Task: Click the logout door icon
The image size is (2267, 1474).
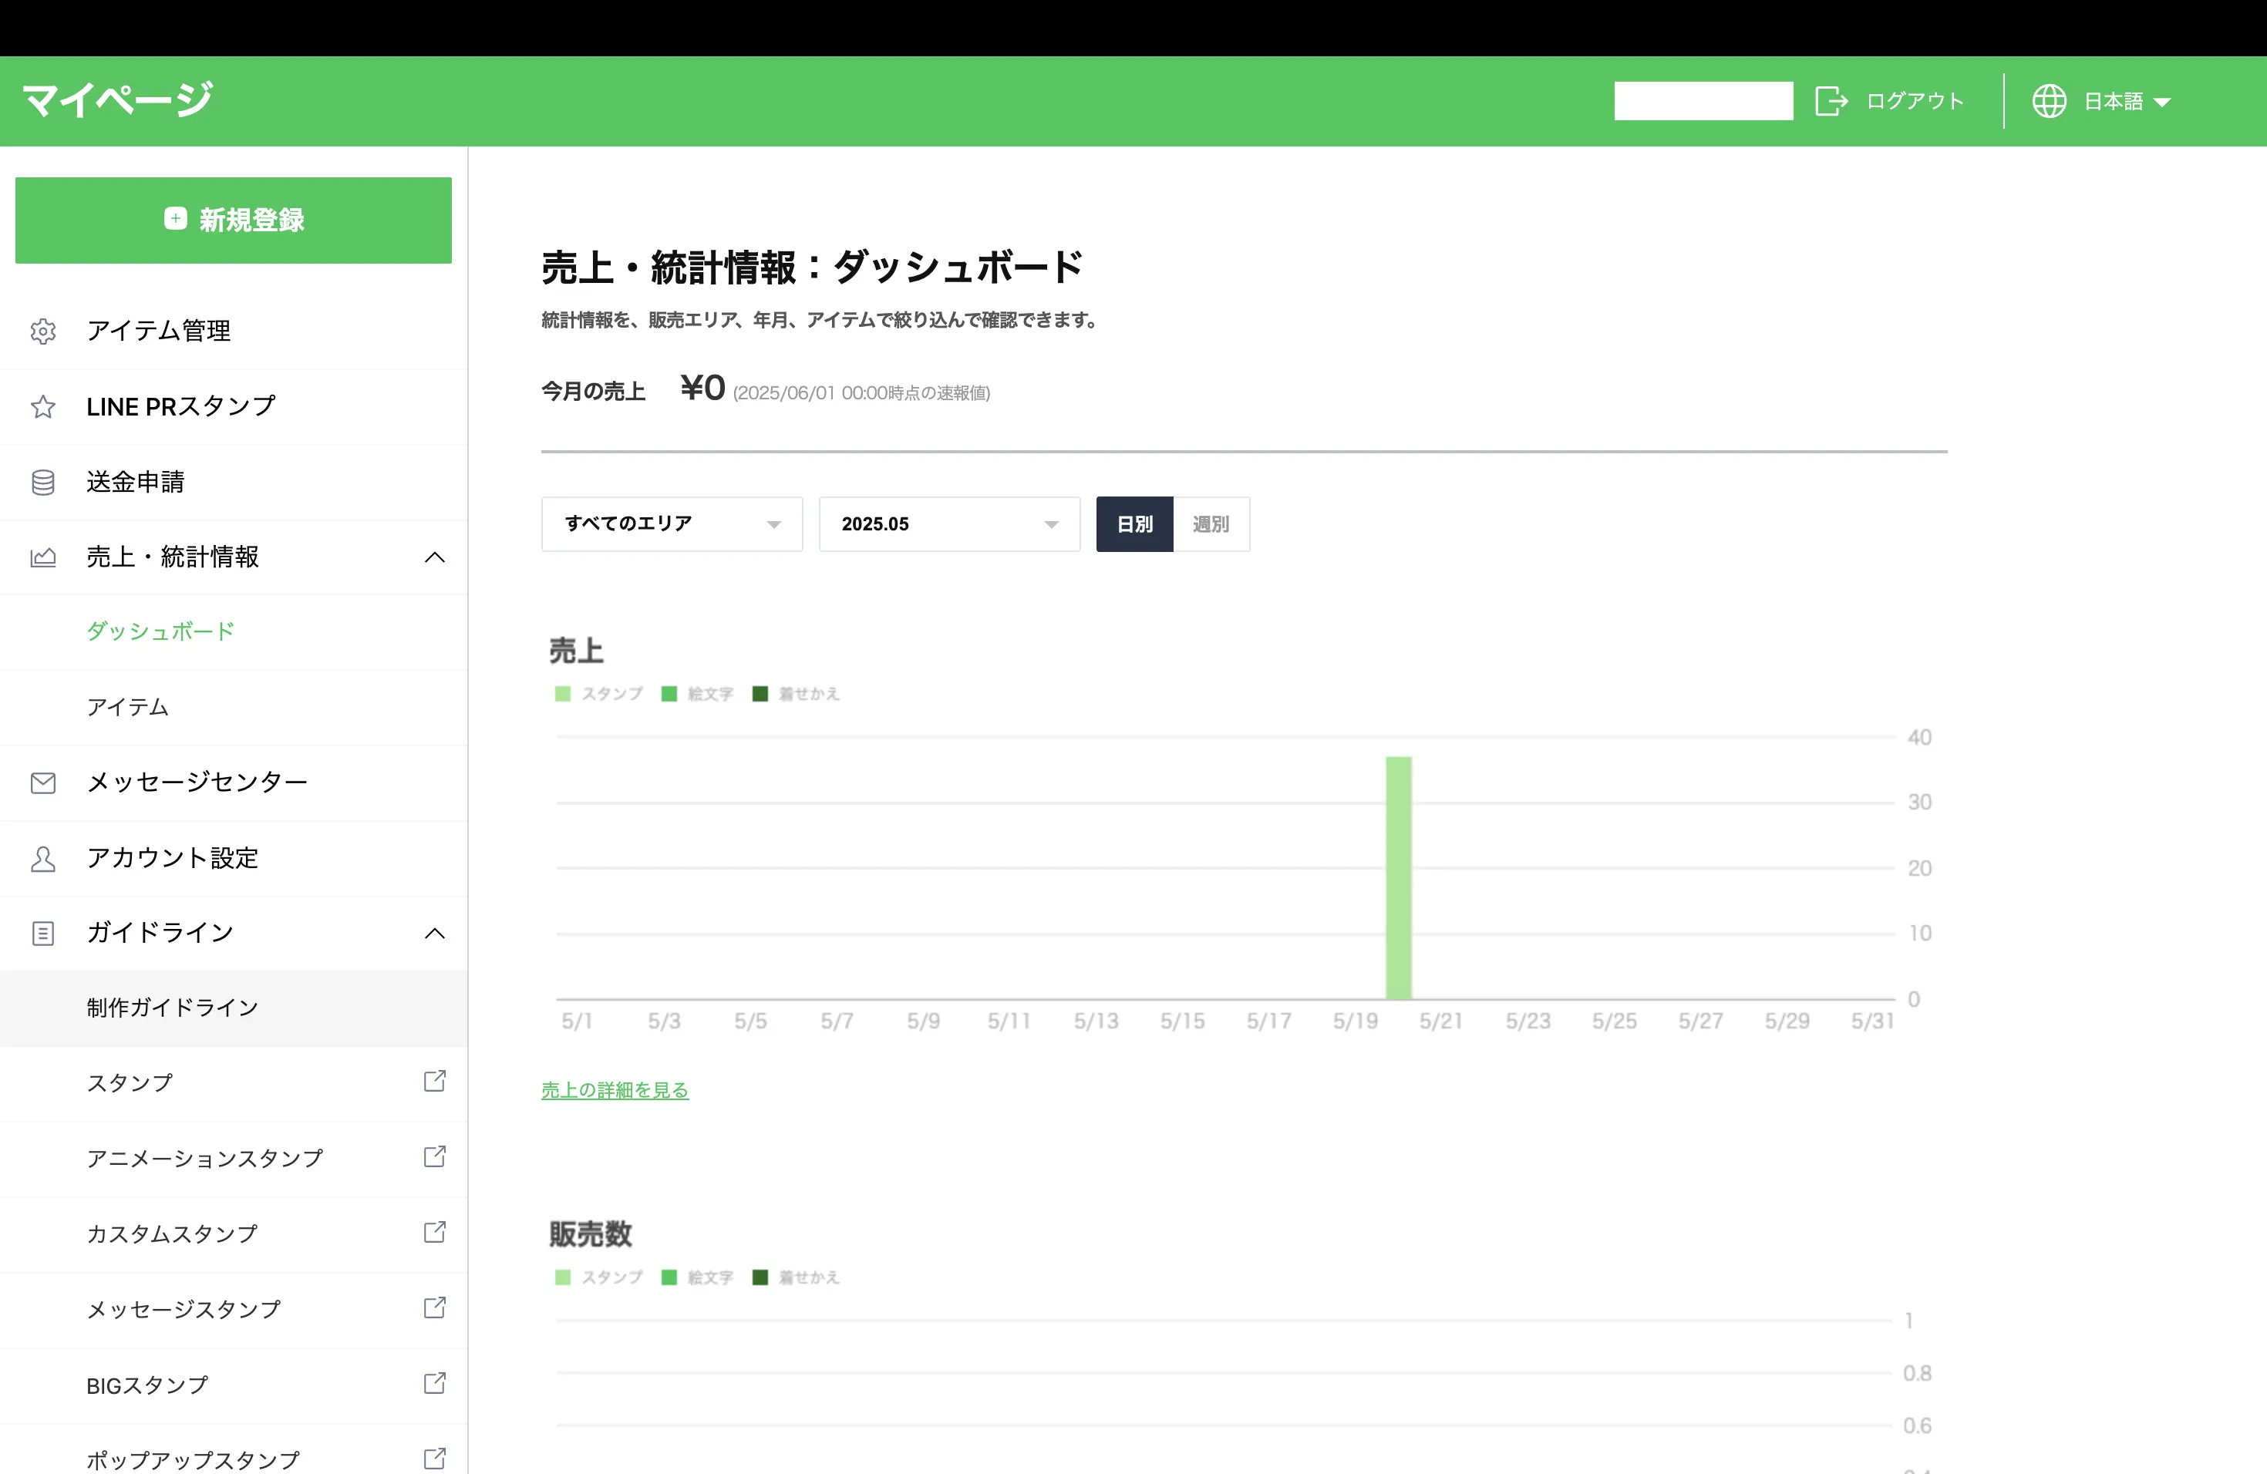Action: click(1831, 101)
